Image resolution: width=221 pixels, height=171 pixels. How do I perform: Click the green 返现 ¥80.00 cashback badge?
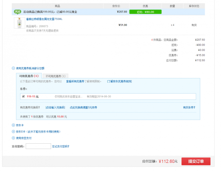click(145, 12)
